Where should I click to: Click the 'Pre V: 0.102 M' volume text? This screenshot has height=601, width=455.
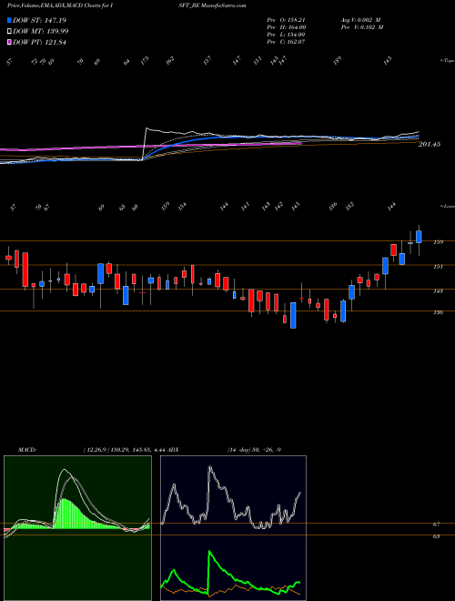(x=362, y=27)
